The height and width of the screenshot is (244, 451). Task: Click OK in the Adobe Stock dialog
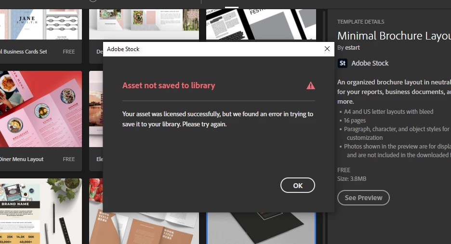(x=297, y=185)
